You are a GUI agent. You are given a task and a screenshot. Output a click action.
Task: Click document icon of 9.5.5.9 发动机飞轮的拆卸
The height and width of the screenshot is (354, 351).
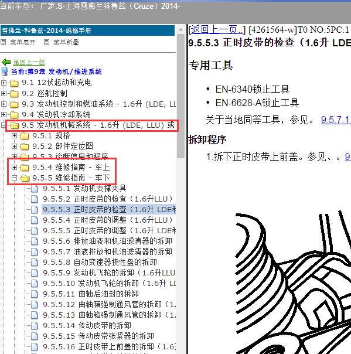(35, 273)
